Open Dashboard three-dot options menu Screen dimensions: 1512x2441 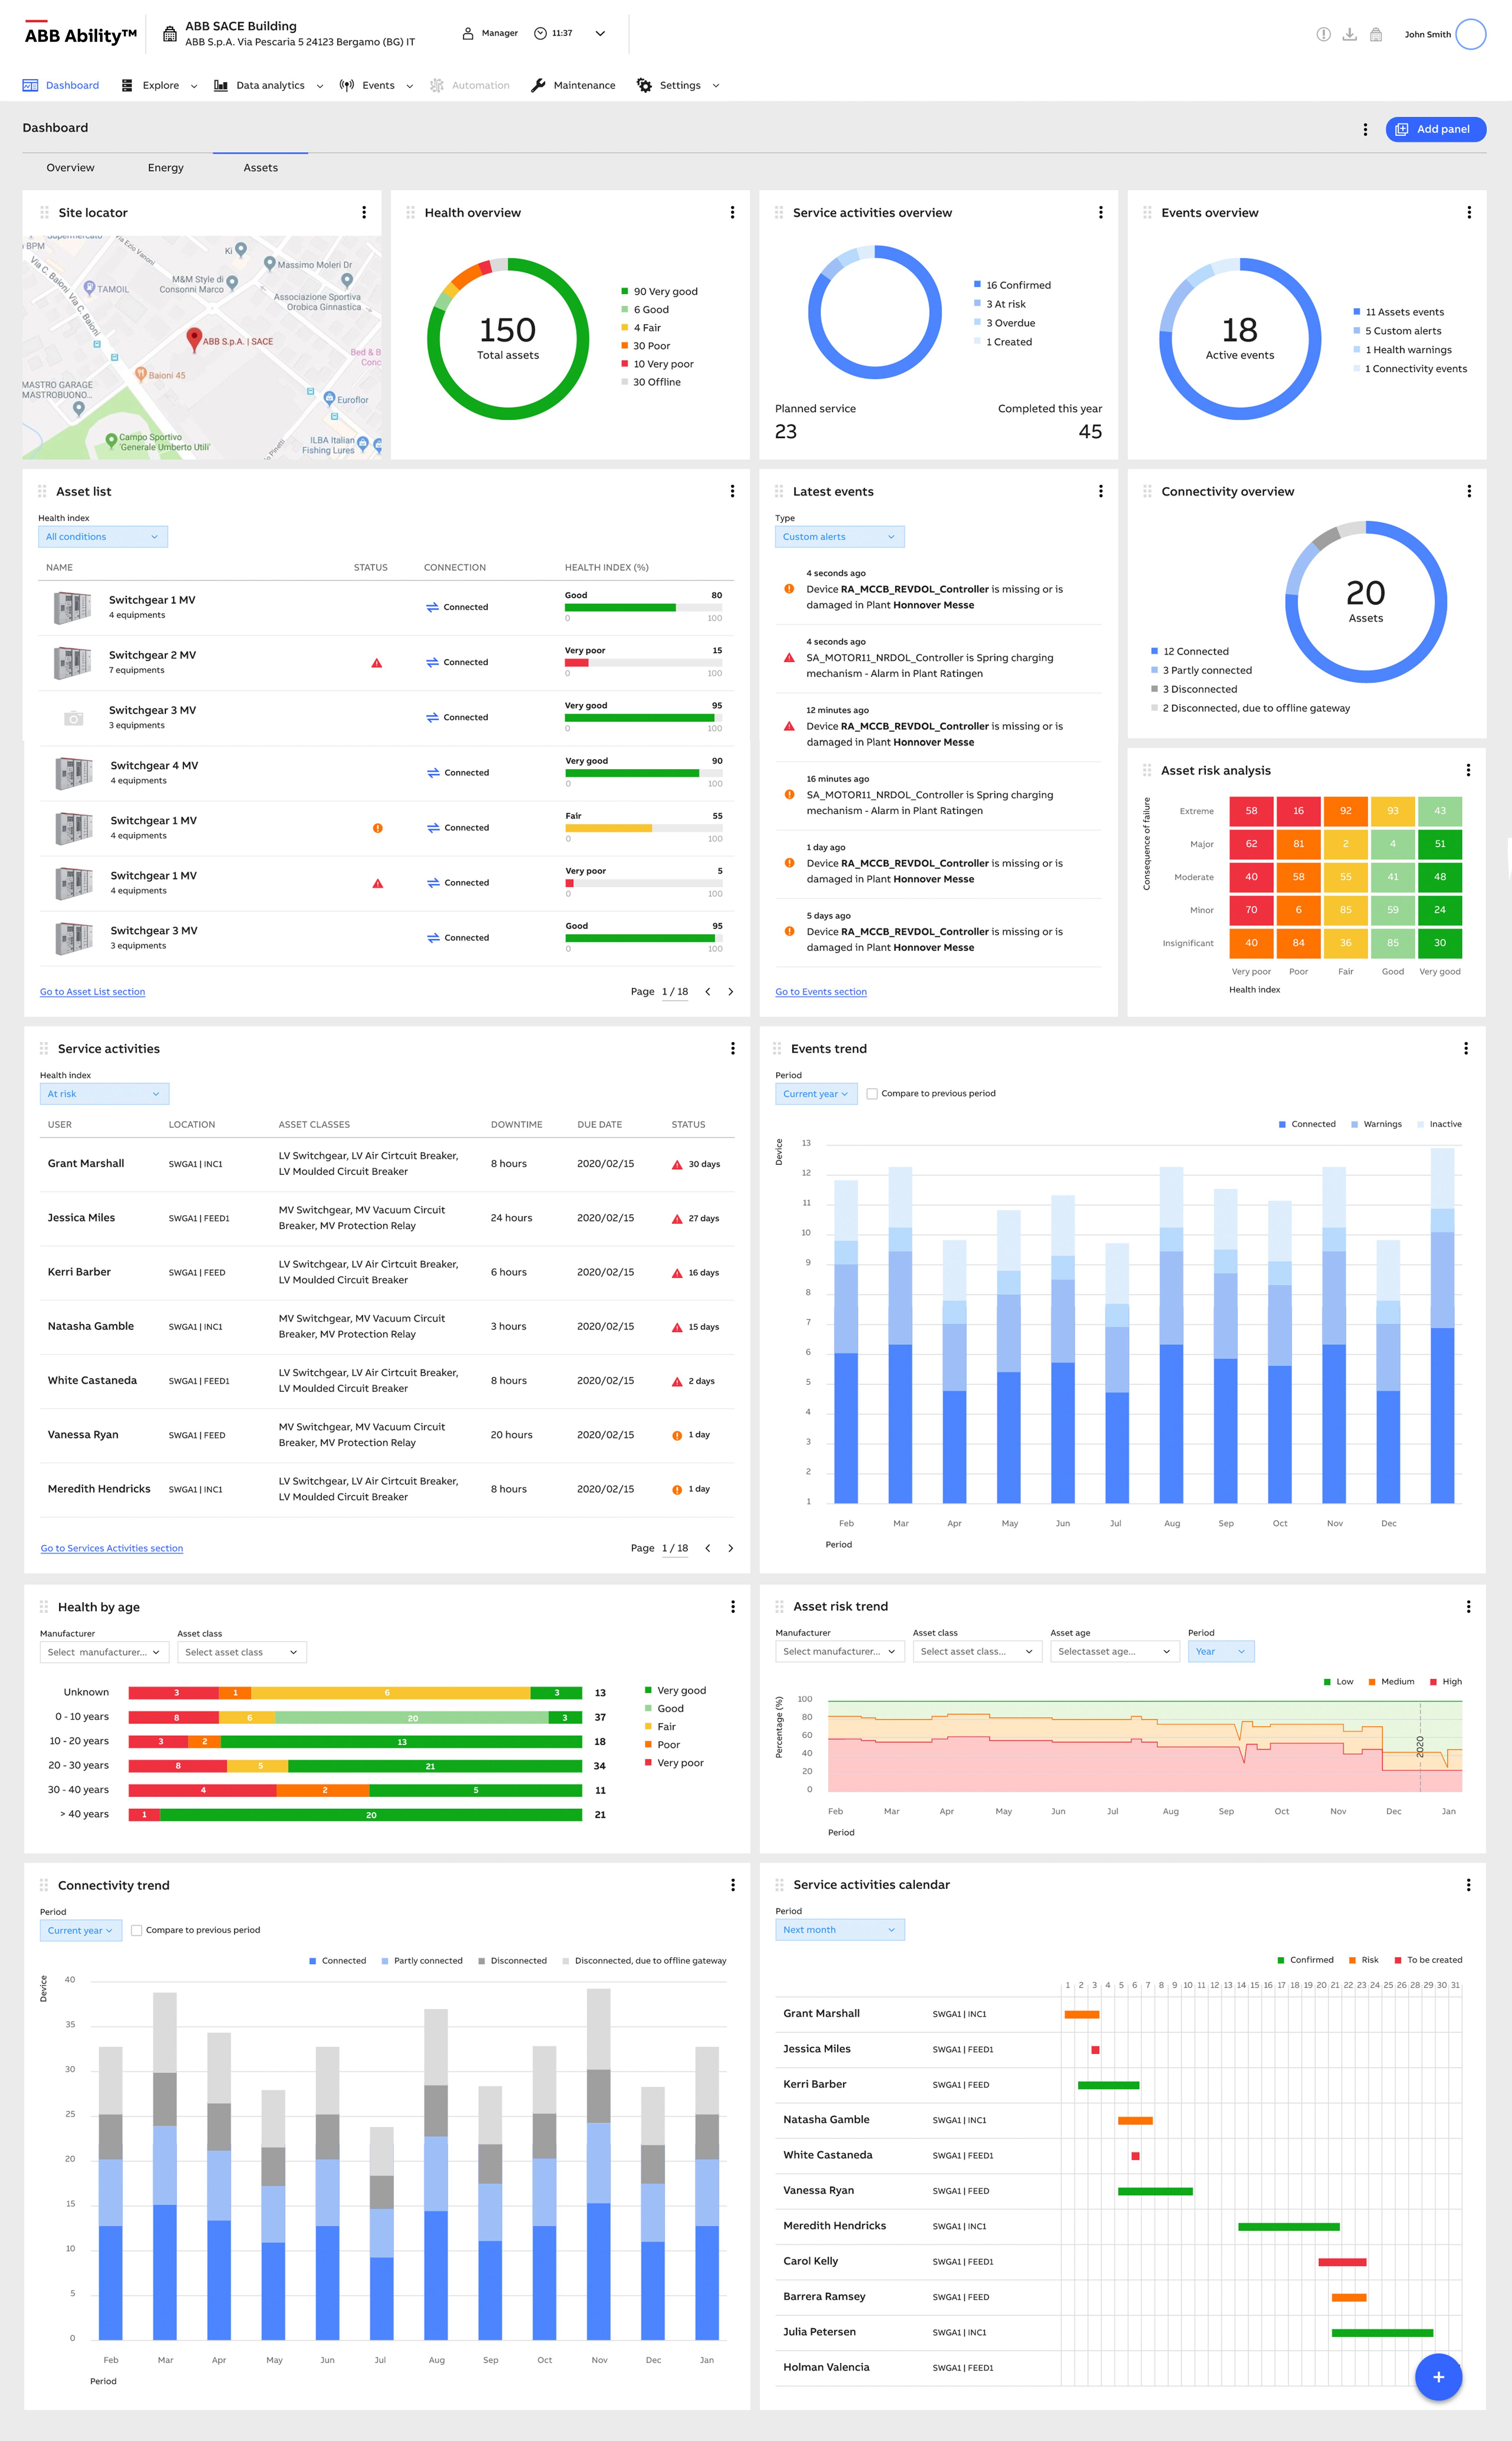click(x=1365, y=129)
